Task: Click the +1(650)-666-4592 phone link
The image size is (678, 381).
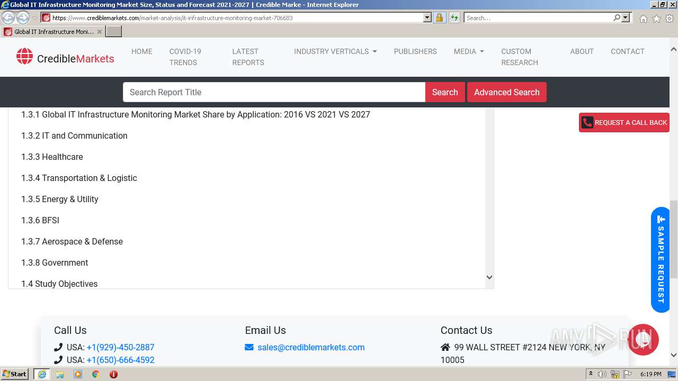Action: (x=120, y=360)
